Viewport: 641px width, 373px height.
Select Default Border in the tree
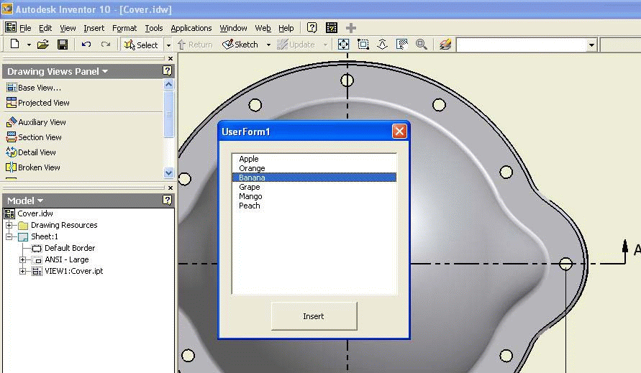70,248
